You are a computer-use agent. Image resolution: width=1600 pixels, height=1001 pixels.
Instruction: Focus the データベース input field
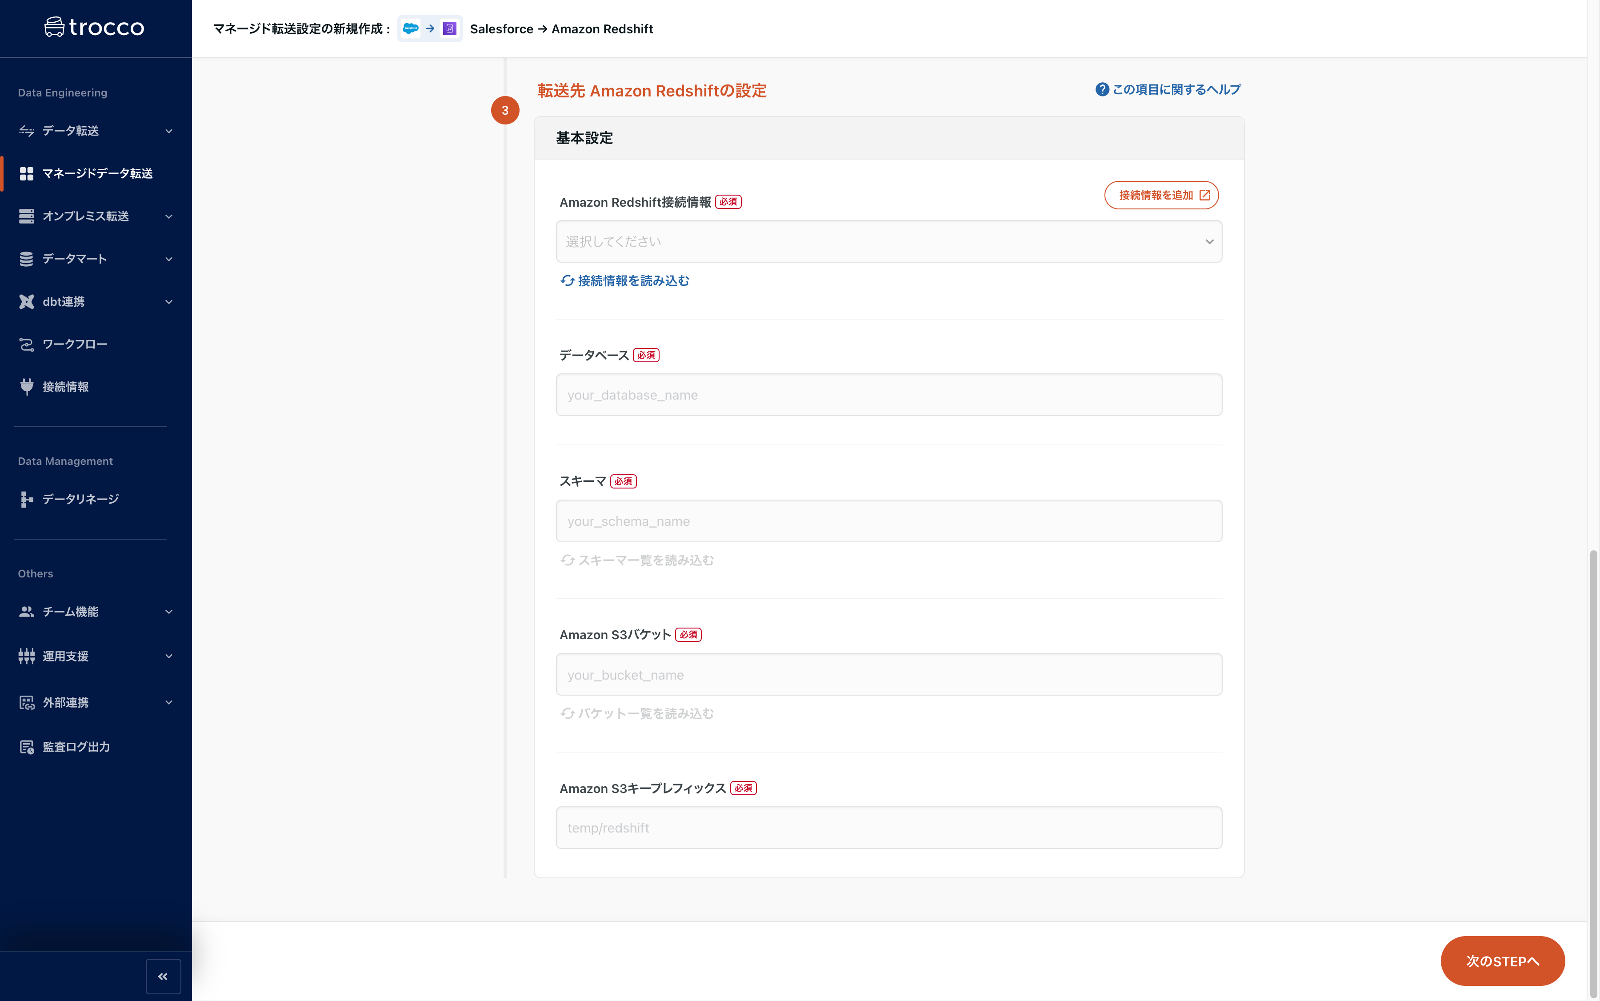[888, 395]
